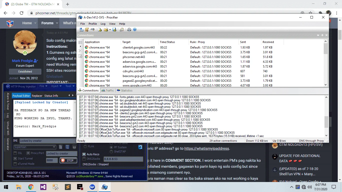Click the phcorner site logo in the forum header

tap(10, 23)
